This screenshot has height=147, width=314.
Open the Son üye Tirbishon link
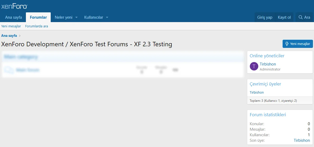(302, 140)
